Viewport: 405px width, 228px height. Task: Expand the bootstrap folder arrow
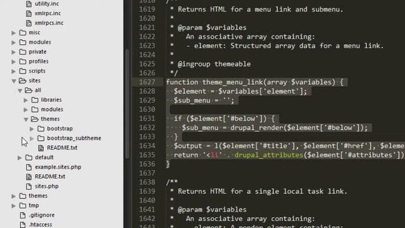point(32,129)
